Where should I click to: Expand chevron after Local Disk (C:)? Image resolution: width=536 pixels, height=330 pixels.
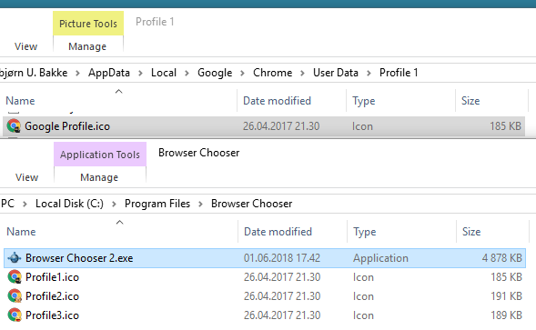(114, 204)
